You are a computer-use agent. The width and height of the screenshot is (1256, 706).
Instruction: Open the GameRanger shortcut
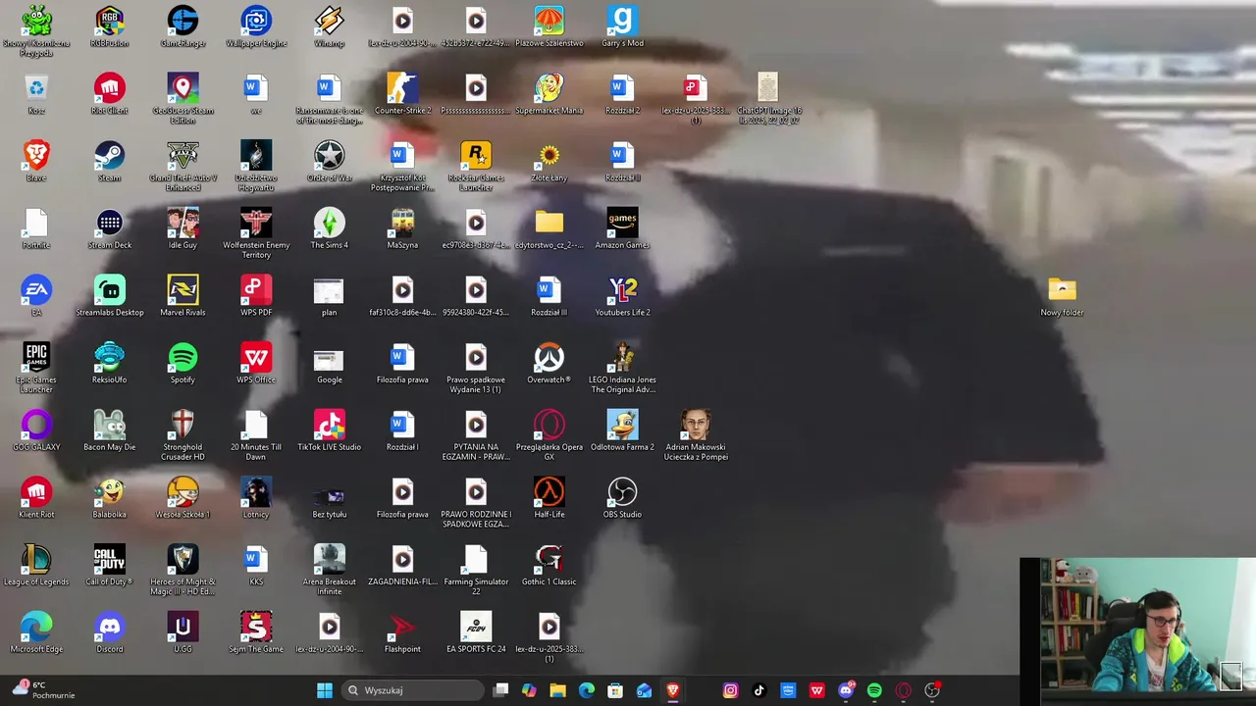(183, 26)
